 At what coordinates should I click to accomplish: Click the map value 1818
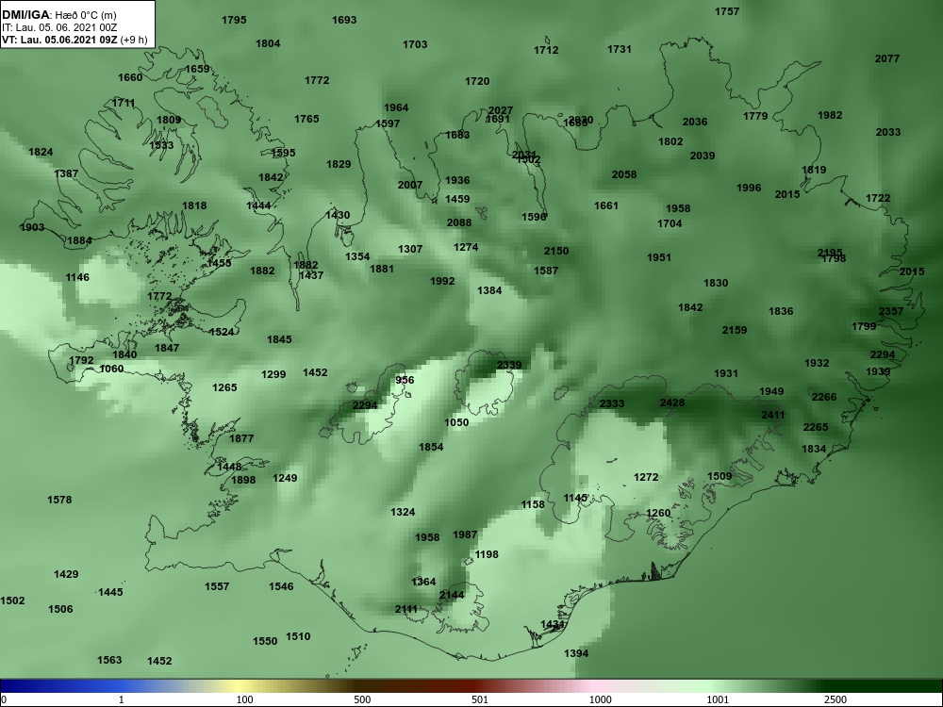pos(194,206)
